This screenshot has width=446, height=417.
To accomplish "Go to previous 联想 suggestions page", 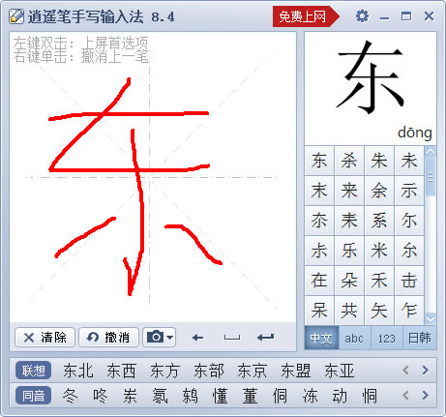I will click(406, 371).
